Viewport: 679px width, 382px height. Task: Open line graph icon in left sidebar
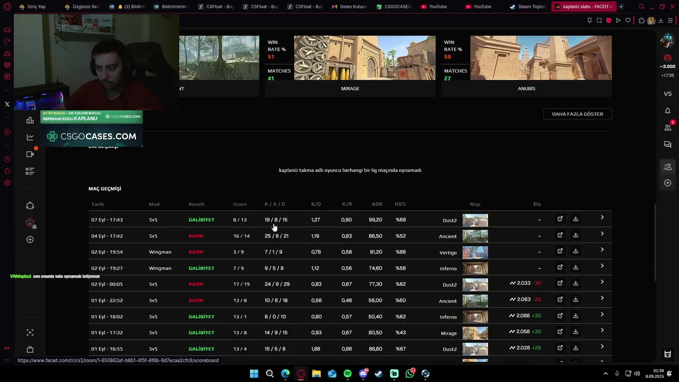click(x=30, y=137)
